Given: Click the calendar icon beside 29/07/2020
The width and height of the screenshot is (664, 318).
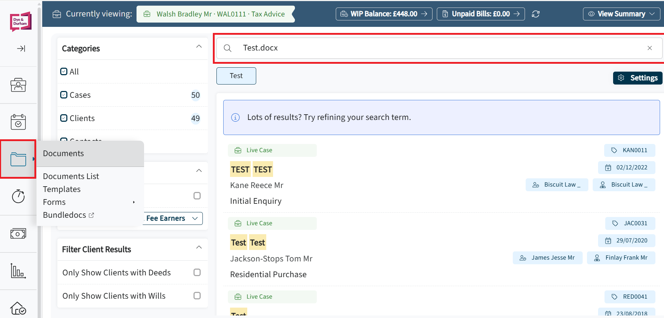Looking at the screenshot, I should click(608, 241).
